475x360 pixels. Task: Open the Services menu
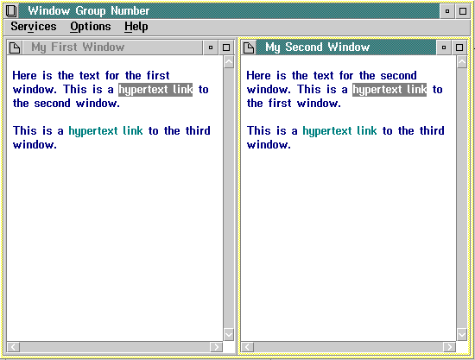pyautogui.click(x=34, y=27)
